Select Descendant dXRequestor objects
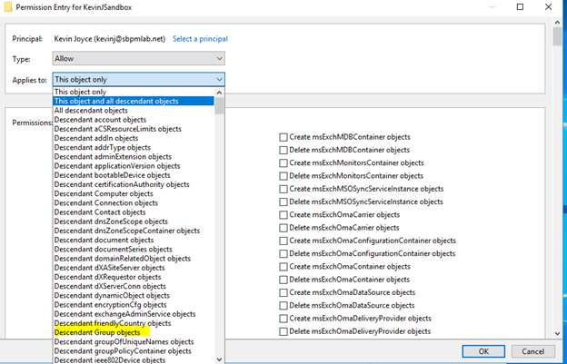The image size is (567, 364). 134,277
